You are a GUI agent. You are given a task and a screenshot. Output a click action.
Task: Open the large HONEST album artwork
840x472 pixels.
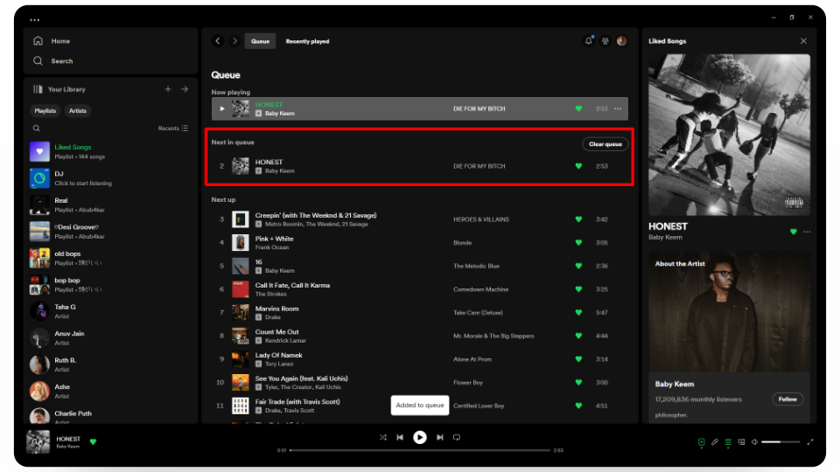(729, 135)
